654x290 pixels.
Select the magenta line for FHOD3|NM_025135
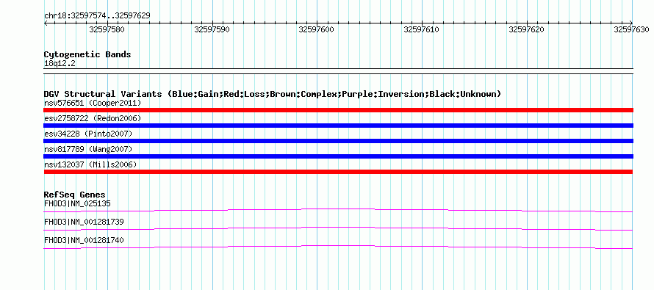coord(338,210)
